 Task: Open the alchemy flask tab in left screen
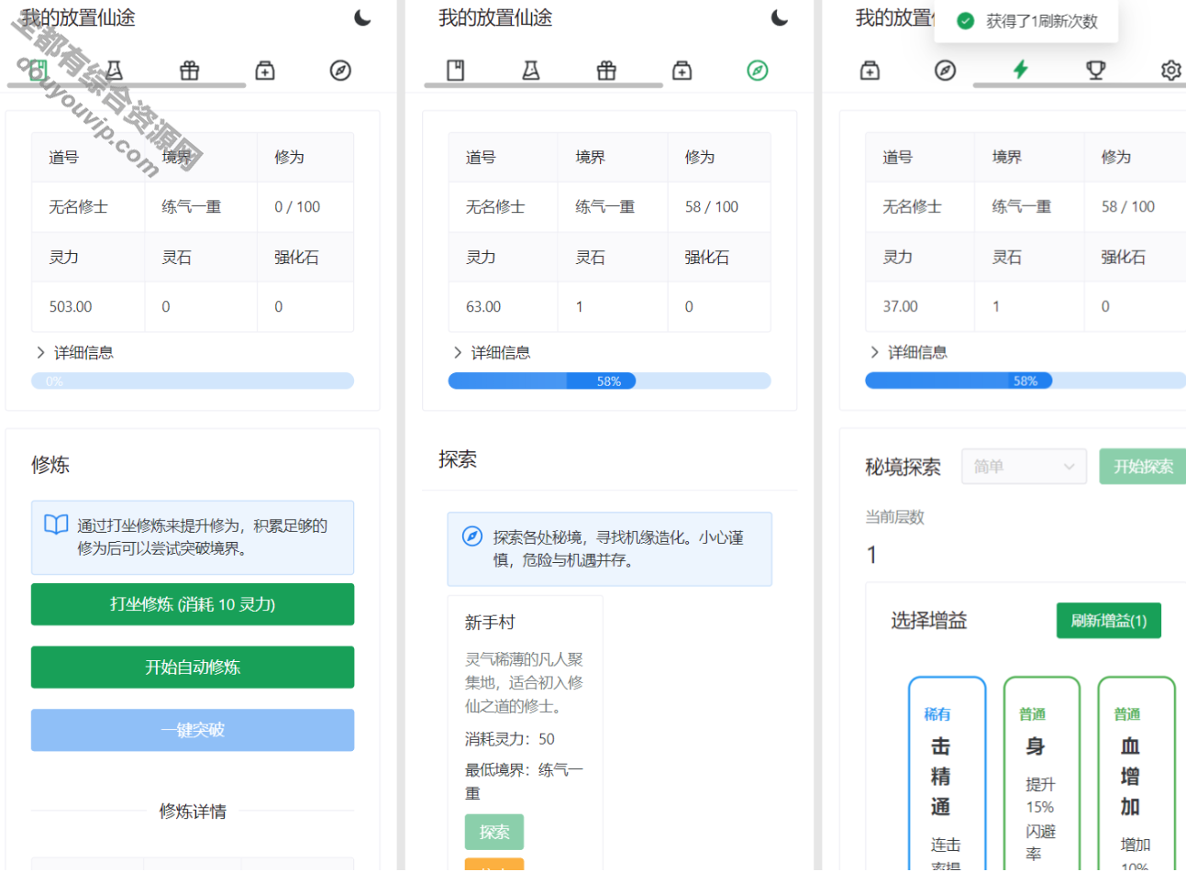[x=114, y=70]
